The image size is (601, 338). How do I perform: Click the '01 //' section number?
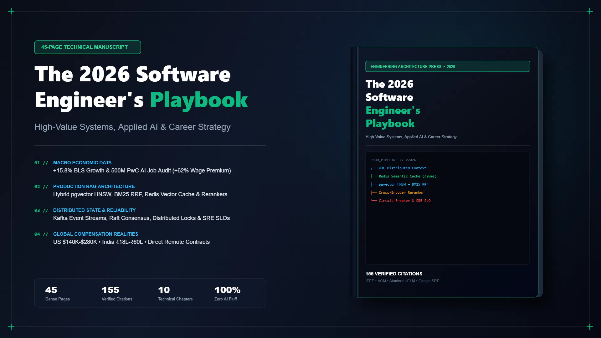tap(41, 163)
